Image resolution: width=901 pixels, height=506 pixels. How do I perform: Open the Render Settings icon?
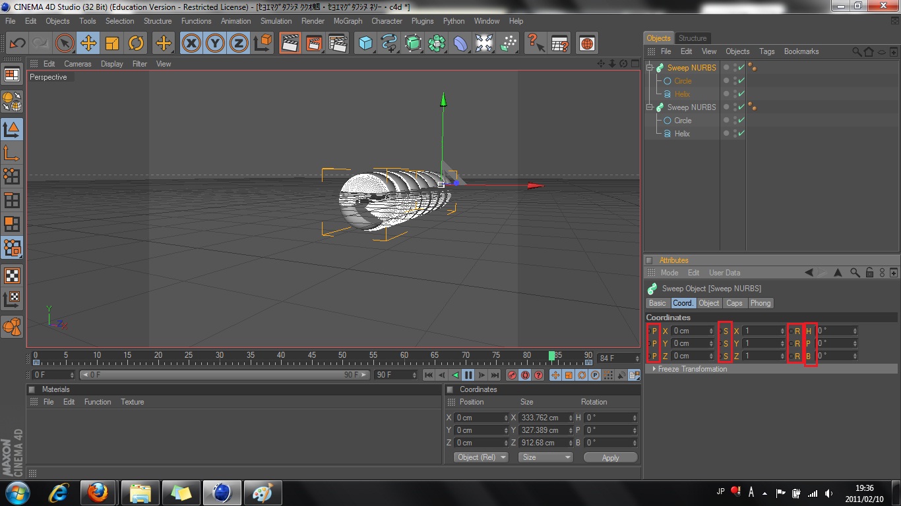pos(338,43)
